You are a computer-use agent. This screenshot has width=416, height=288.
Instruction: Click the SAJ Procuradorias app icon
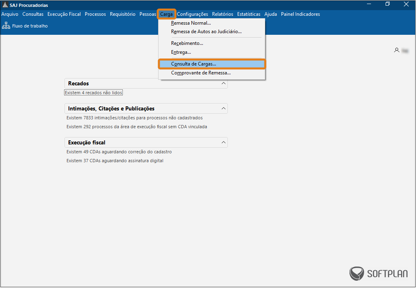click(x=5, y=5)
